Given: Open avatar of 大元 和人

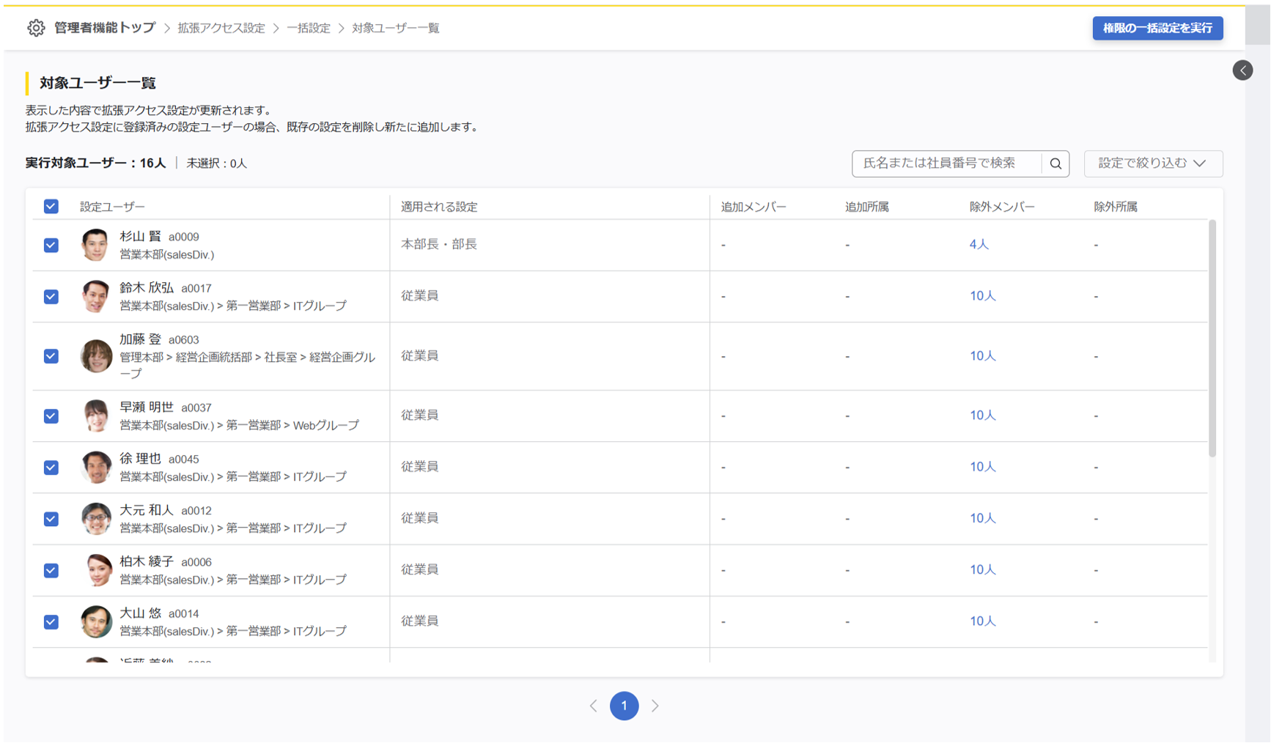Looking at the screenshot, I should click(95, 519).
